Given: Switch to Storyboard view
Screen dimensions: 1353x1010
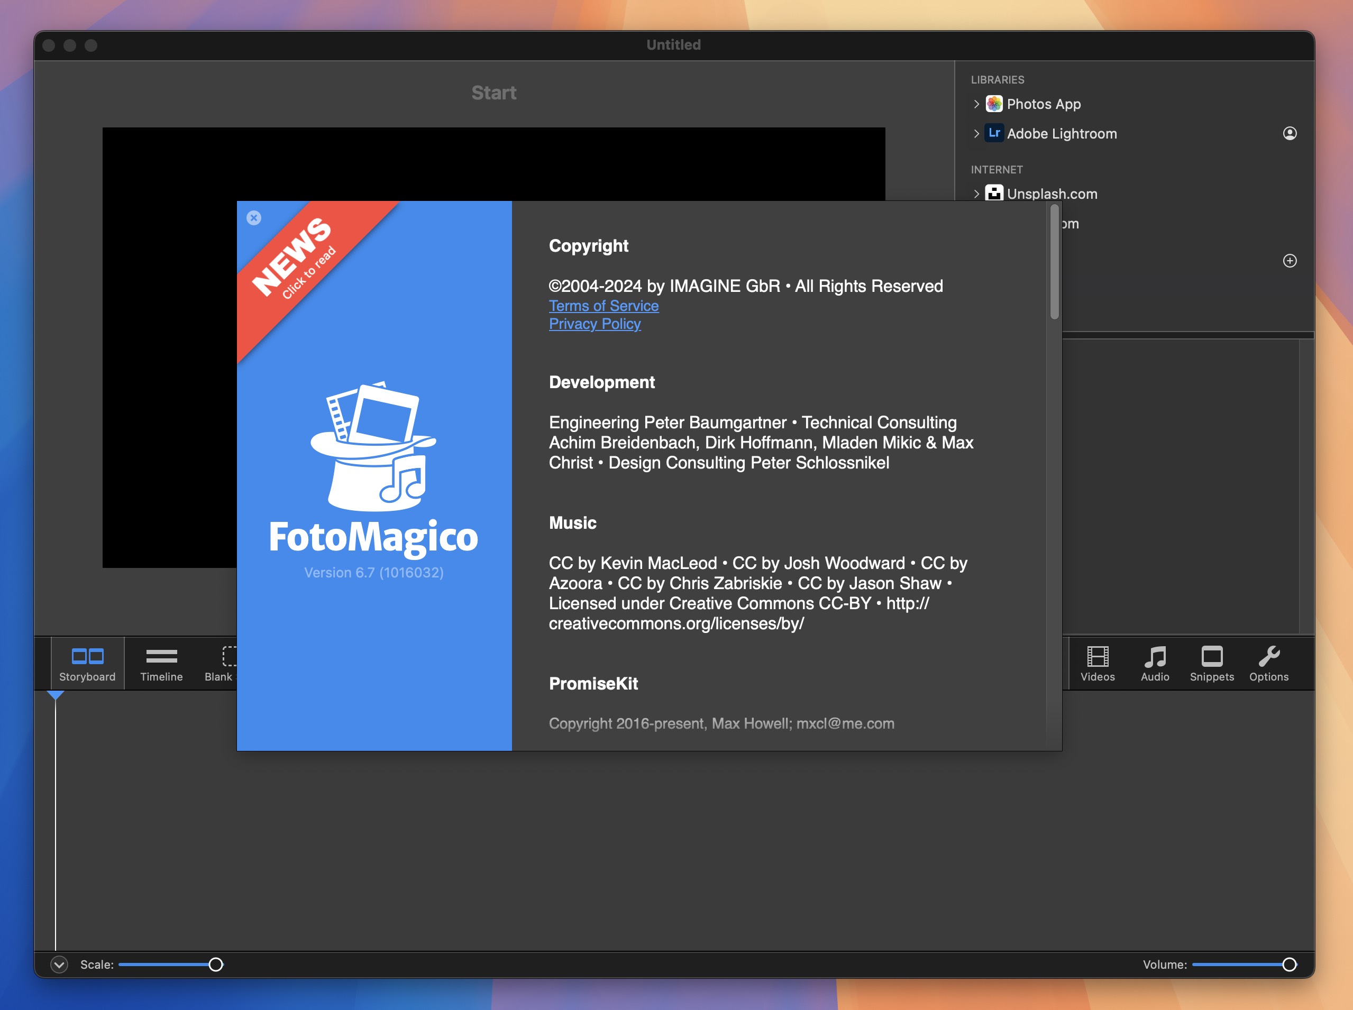Looking at the screenshot, I should tap(87, 664).
